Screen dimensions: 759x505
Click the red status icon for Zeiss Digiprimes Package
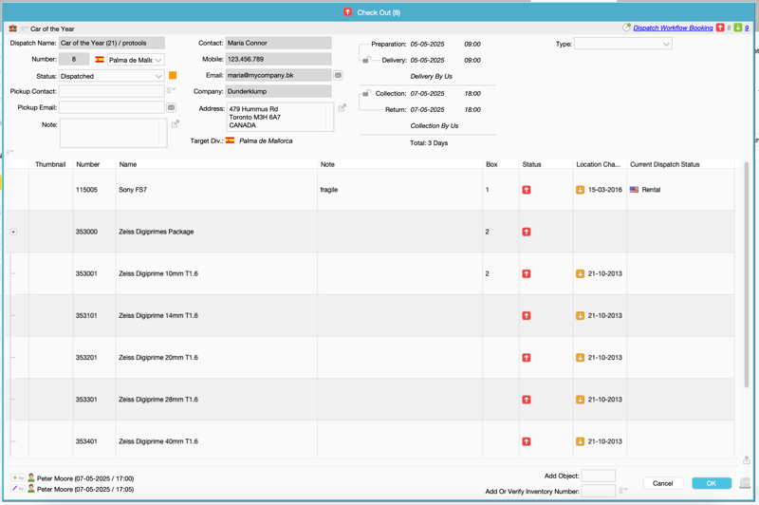[x=527, y=232]
